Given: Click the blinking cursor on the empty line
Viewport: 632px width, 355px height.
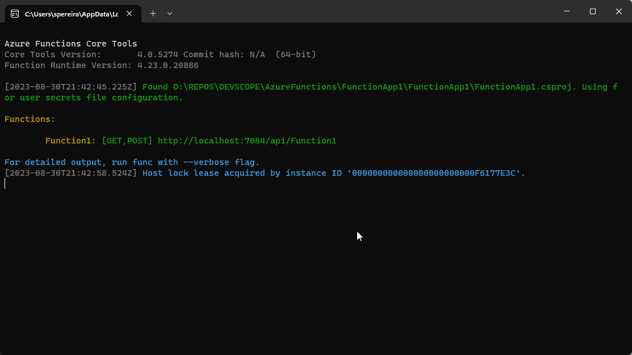Looking at the screenshot, I should (x=5, y=184).
